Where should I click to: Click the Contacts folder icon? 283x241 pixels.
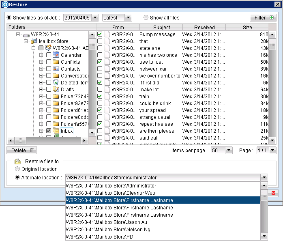pos(56,69)
